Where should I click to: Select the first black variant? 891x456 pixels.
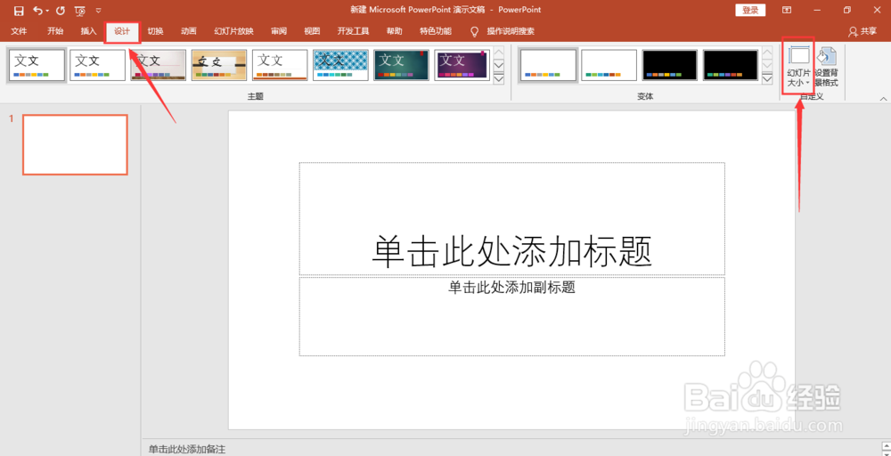click(669, 65)
